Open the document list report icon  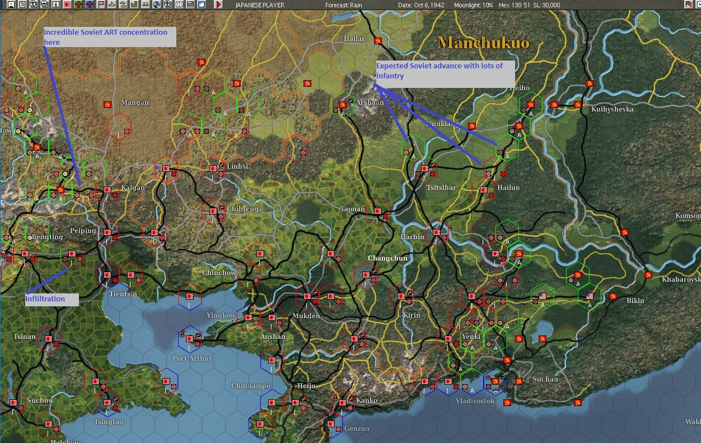[22, 4]
